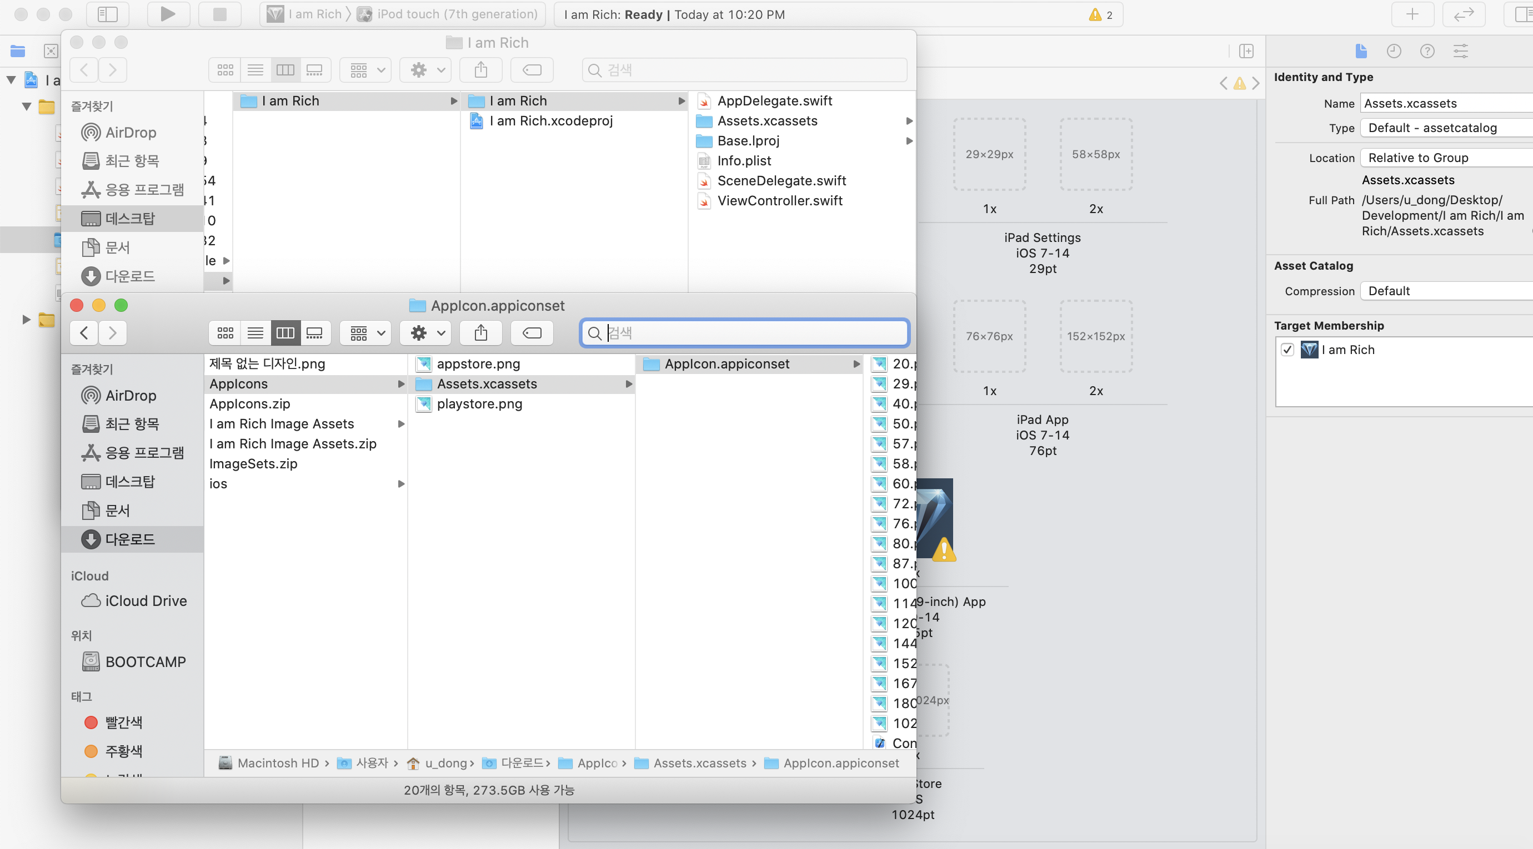The image size is (1533, 849).
Task: Select the 빨간색 red tag in sidebar
Action: 123,722
